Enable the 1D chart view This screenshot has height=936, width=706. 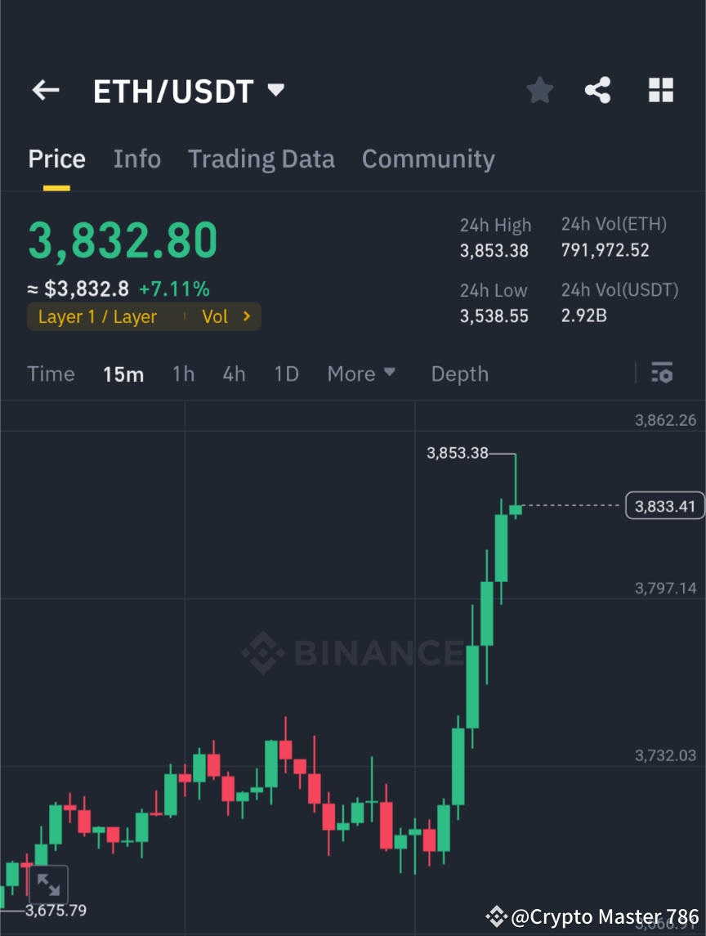coord(286,374)
